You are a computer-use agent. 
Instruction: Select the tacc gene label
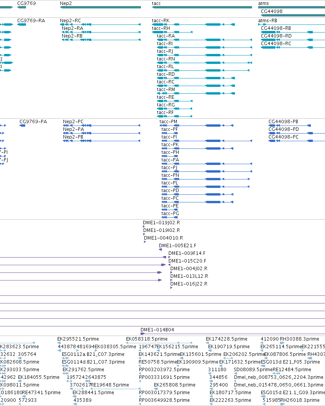coord(156,3)
